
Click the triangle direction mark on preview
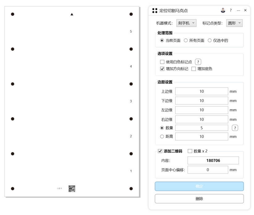(72, 14)
